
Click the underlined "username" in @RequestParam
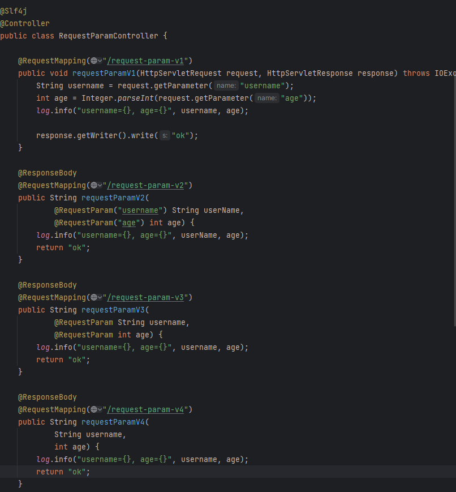pyautogui.click(x=140, y=210)
